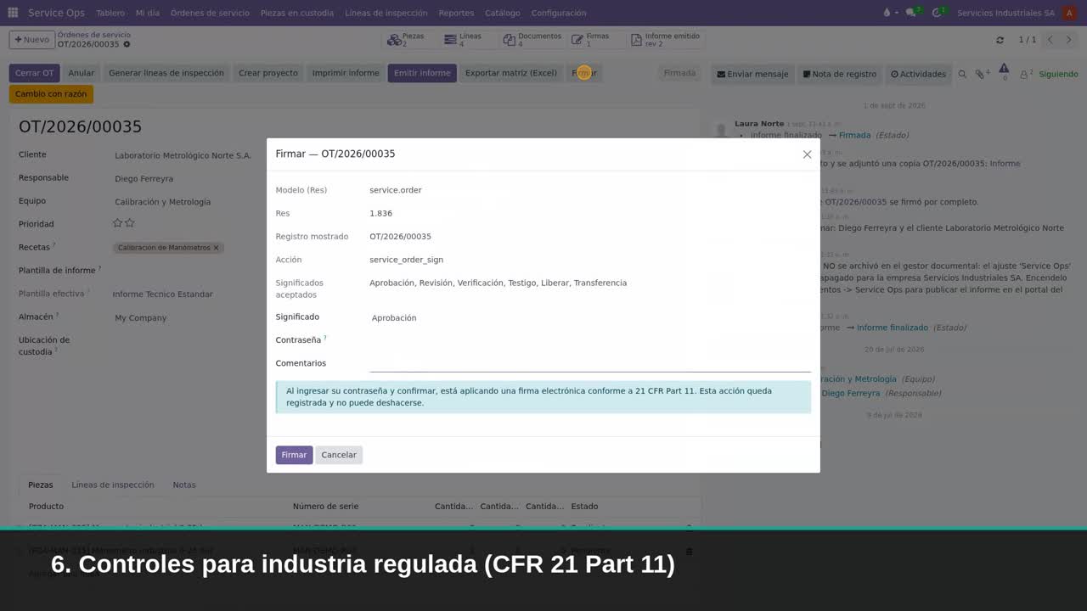1087x611 pixels.
Task: Click Exportar matriz (Excel) button
Action: click(x=511, y=73)
